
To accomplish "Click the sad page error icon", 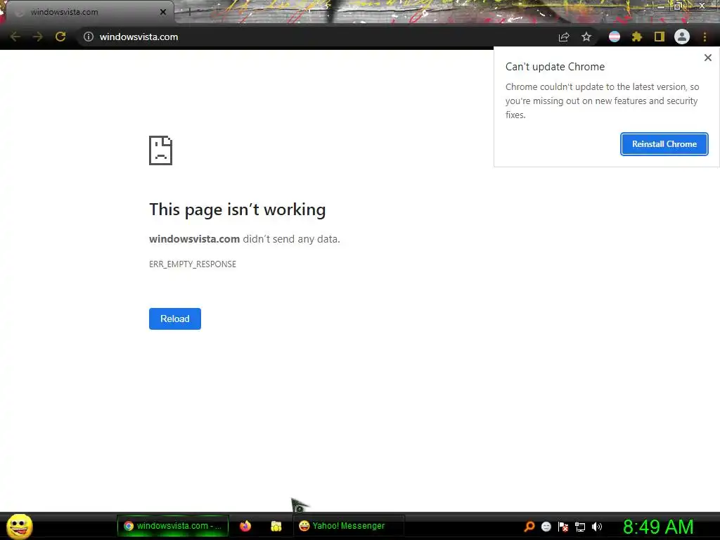I will click(x=160, y=150).
